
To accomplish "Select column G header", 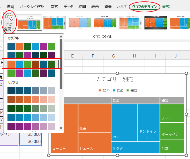I will point(114,56).
